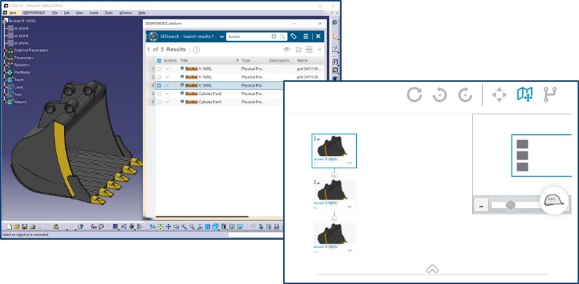Click the Save floppy disk icon

[x=24, y=227]
